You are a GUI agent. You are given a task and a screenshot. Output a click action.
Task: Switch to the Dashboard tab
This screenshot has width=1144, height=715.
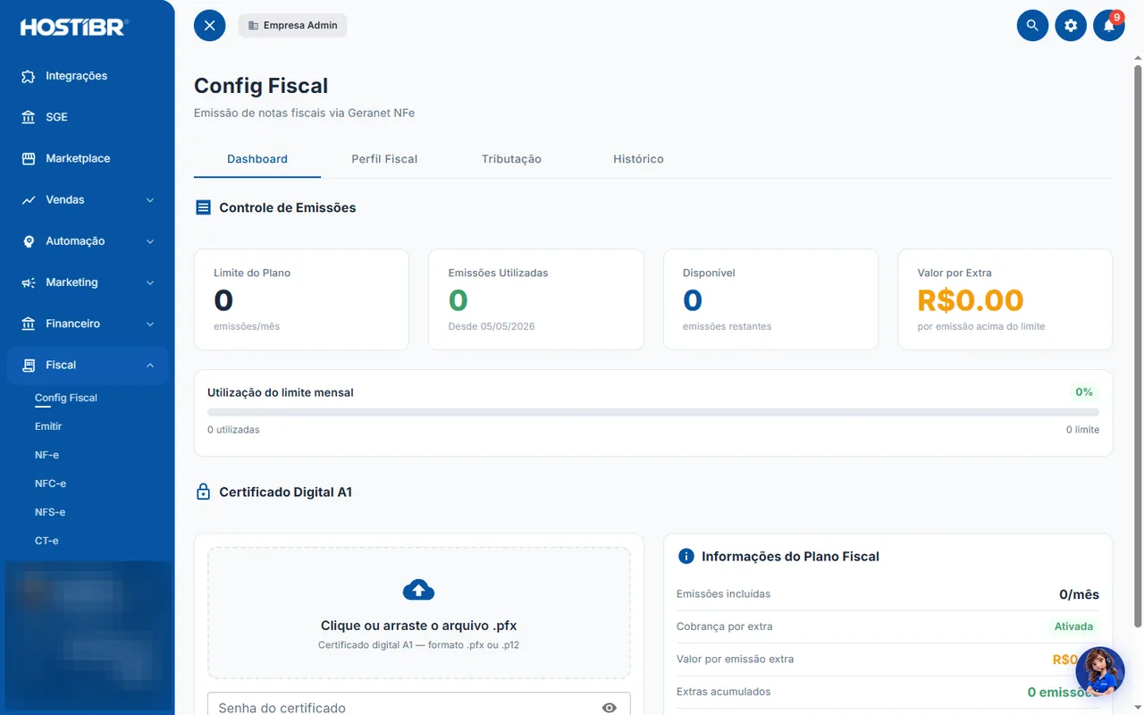coord(257,159)
